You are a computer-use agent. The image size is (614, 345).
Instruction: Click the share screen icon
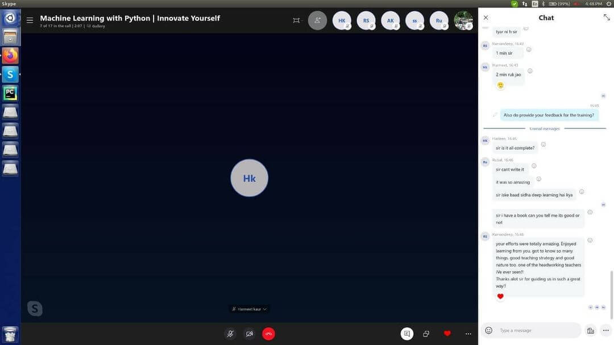pos(426,334)
